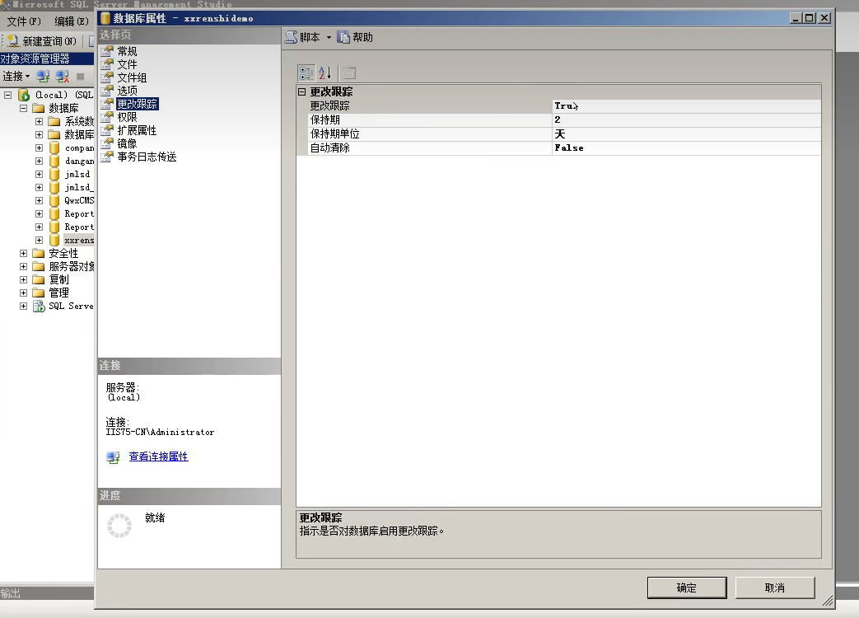Screen dimensions: 859x618
Task: Select the dangan database
Action: pyautogui.click(x=79, y=161)
